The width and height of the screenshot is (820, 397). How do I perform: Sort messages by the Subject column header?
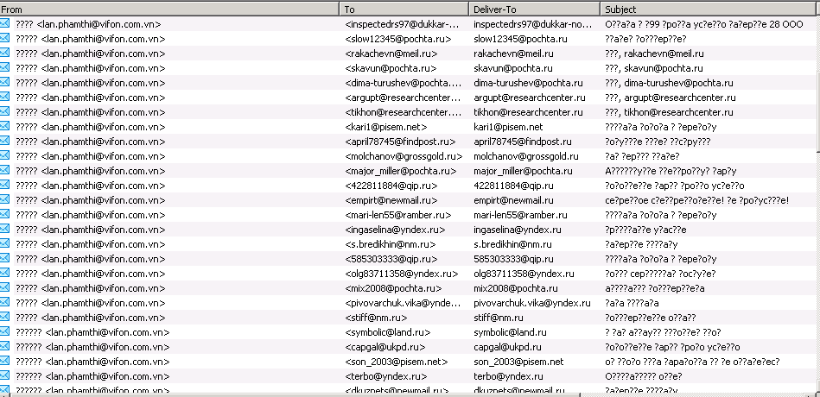709,9
